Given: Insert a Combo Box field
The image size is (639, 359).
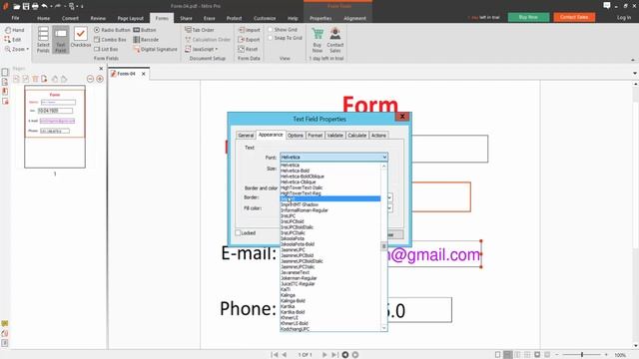Looking at the screenshot, I should pyautogui.click(x=110, y=40).
